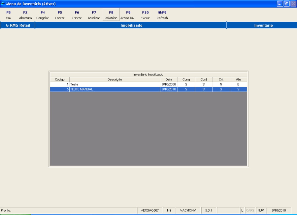Restore down the Inventário window
The height and width of the screenshot is (215, 297).
[286, 4]
